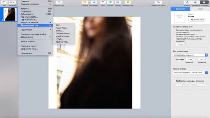Export as Фильм... from submenu

64,31
